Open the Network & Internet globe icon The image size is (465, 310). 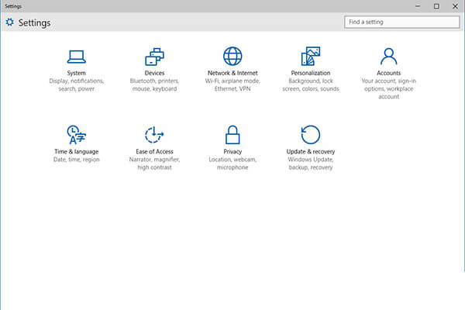coord(232,56)
